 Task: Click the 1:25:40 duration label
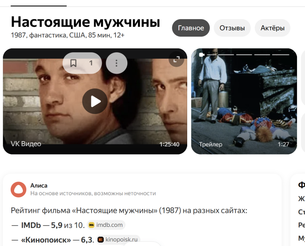(169, 144)
